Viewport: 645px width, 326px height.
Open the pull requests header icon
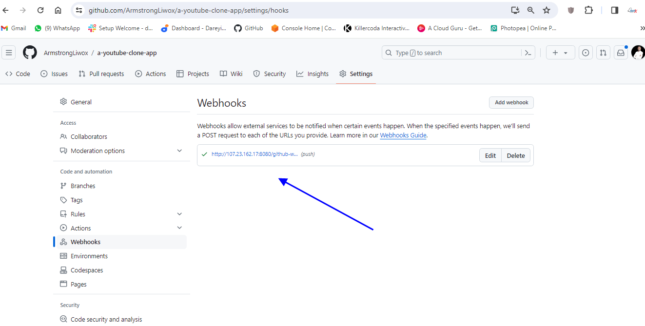tap(603, 53)
